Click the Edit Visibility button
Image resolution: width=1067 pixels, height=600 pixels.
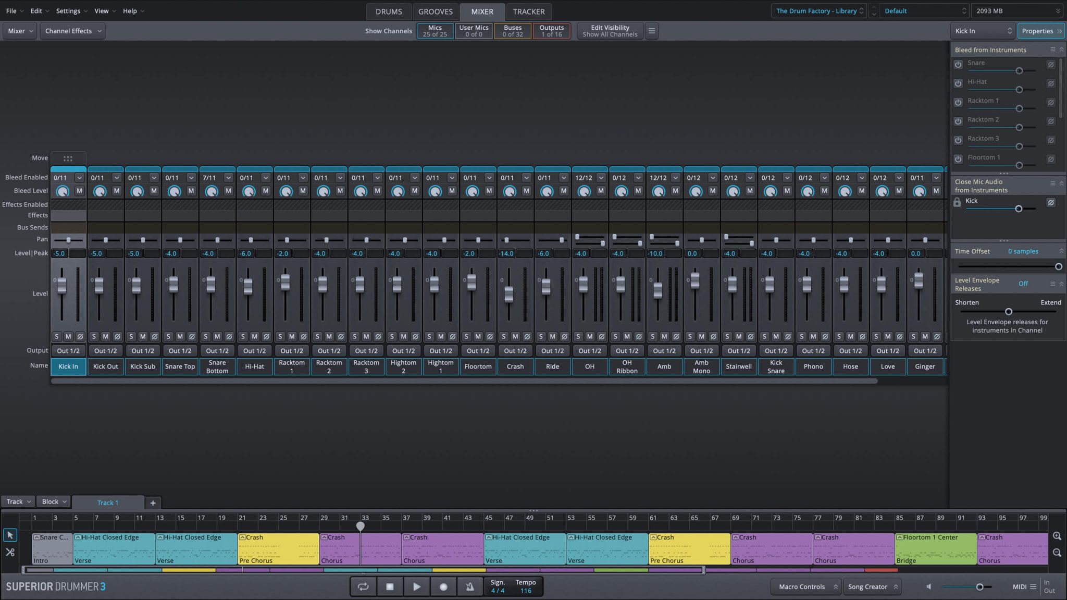pyautogui.click(x=610, y=31)
